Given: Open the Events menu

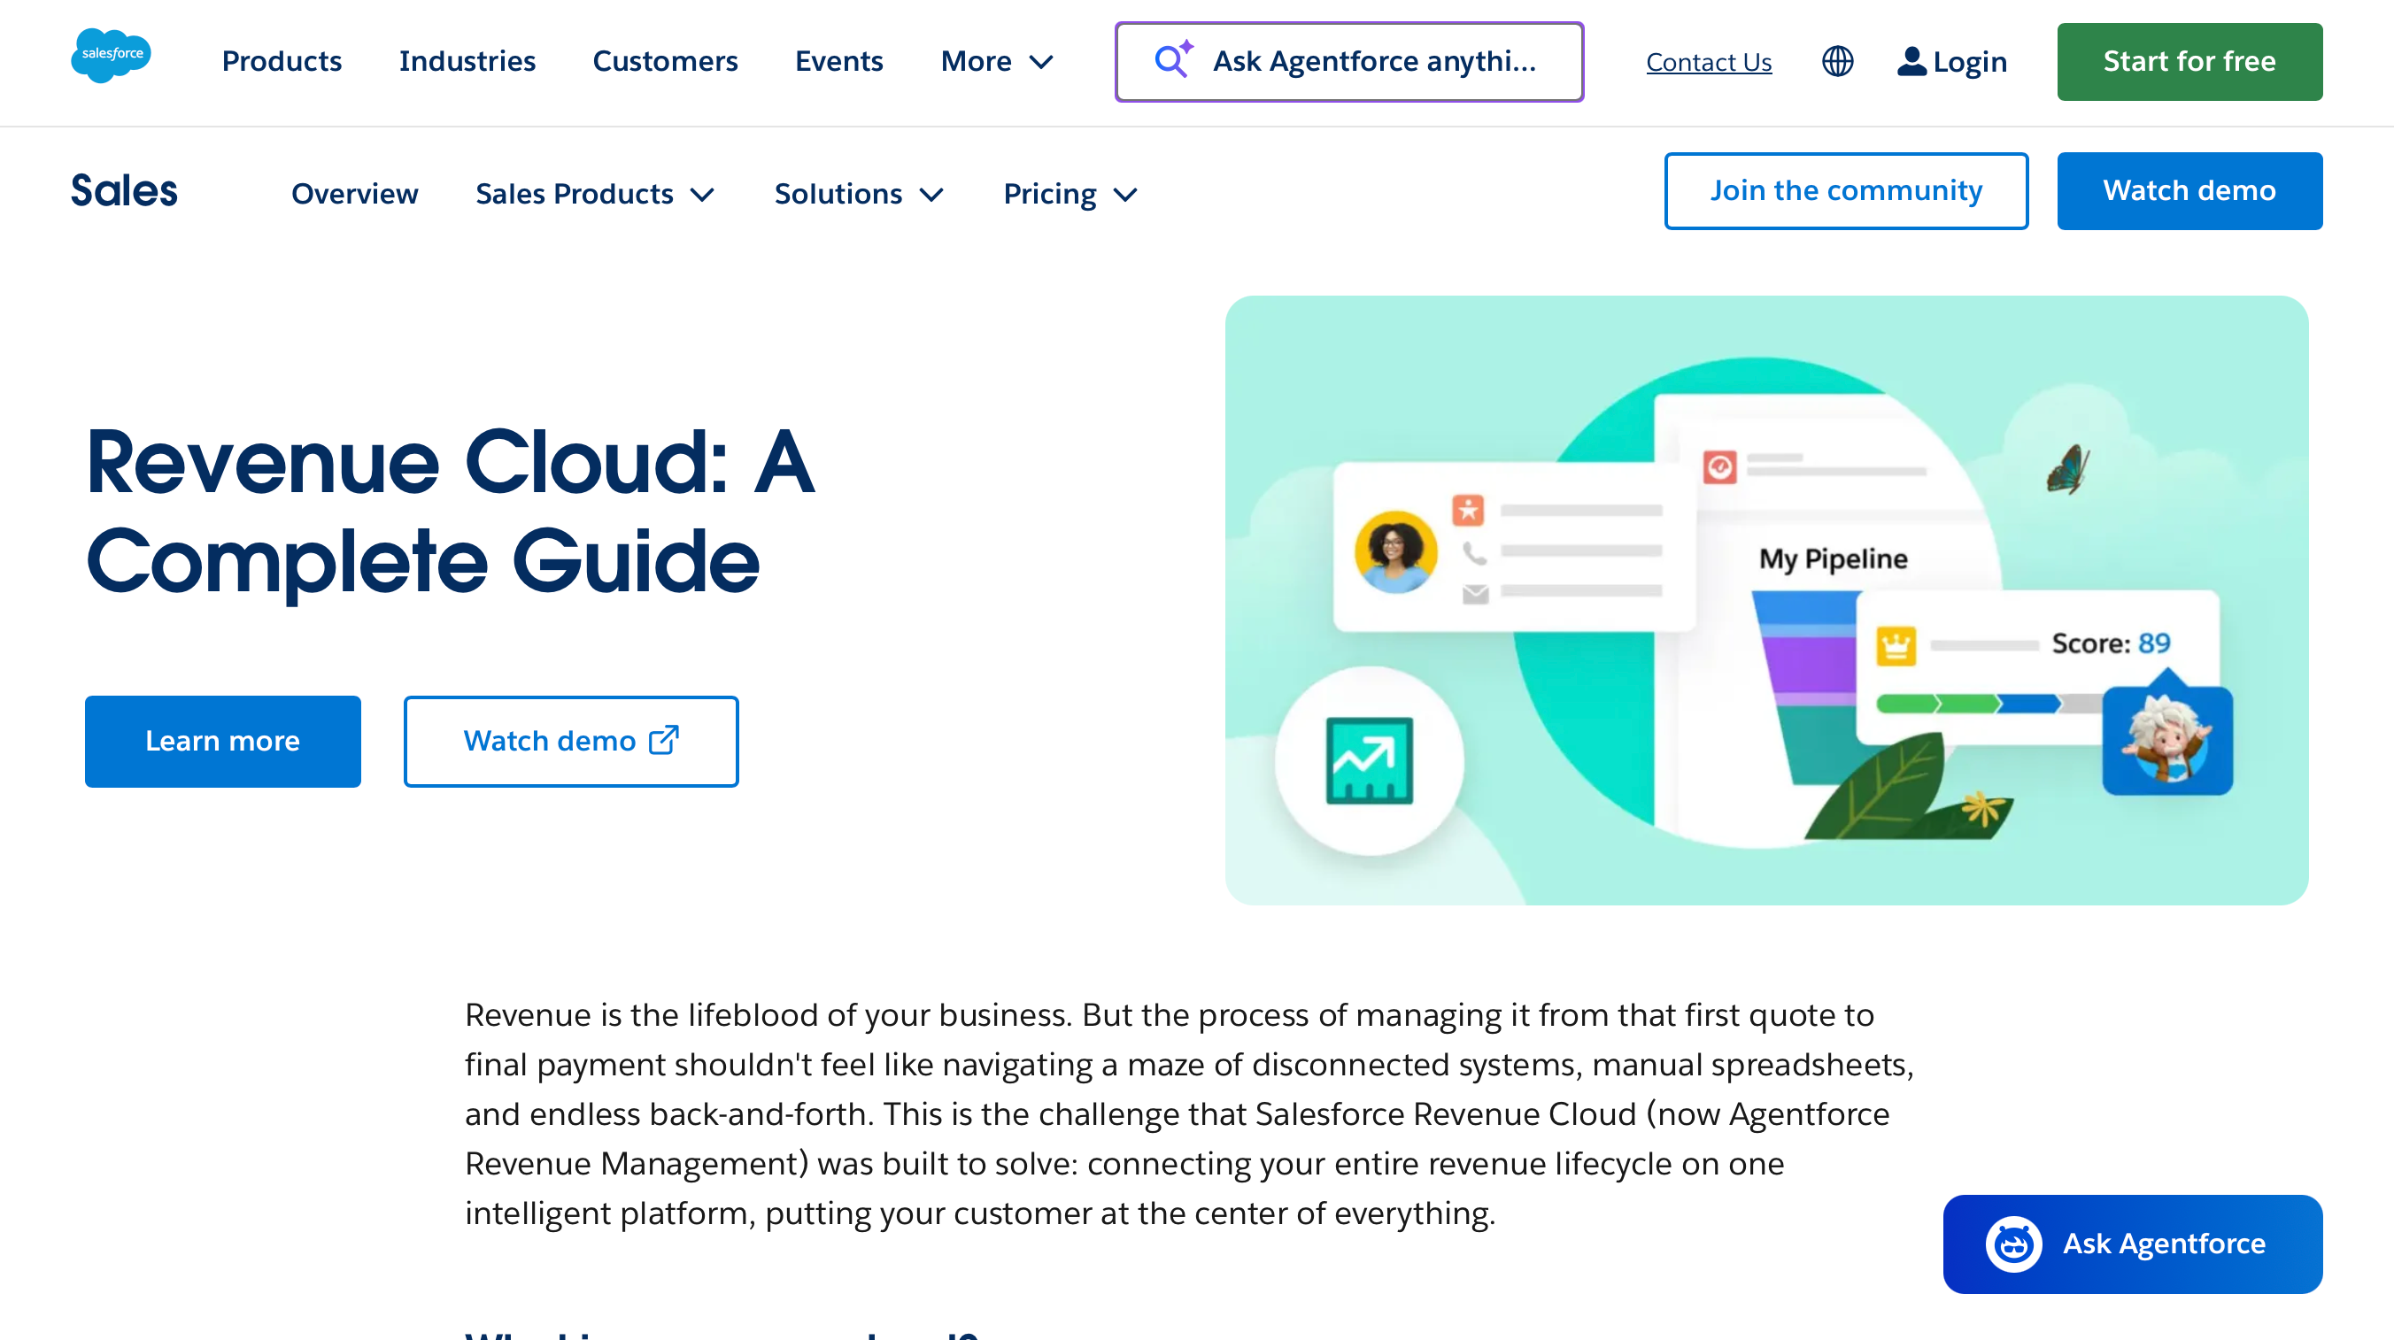Looking at the screenshot, I should [x=839, y=61].
